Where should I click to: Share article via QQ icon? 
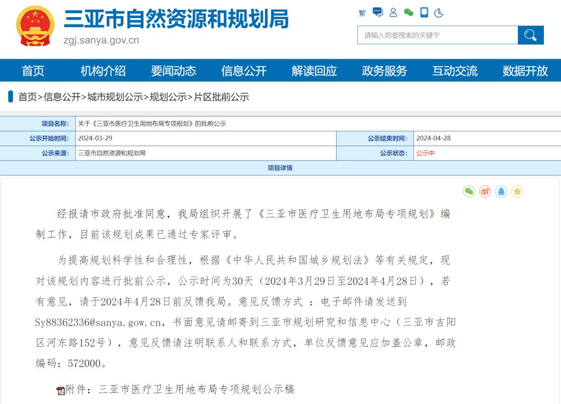tap(501, 192)
